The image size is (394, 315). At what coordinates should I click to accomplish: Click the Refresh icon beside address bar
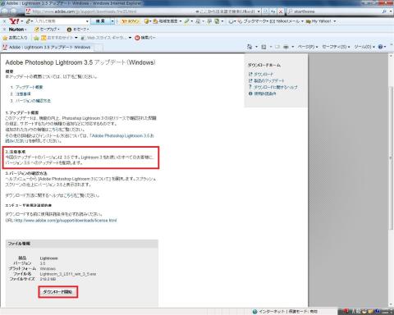pyautogui.click(x=273, y=11)
